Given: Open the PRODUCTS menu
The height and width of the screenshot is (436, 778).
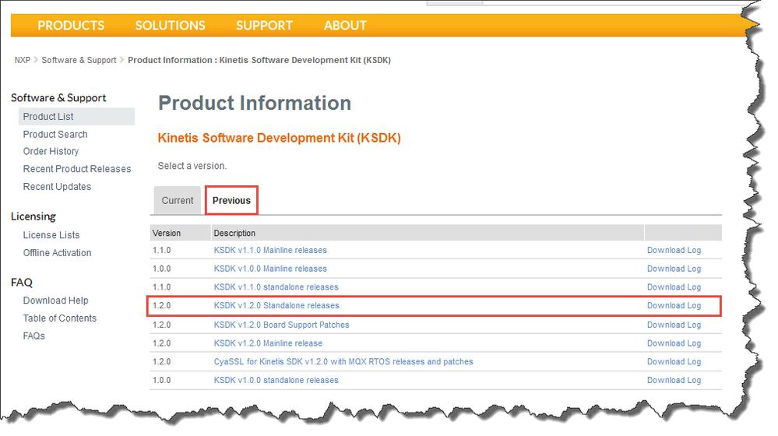Looking at the screenshot, I should point(71,26).
